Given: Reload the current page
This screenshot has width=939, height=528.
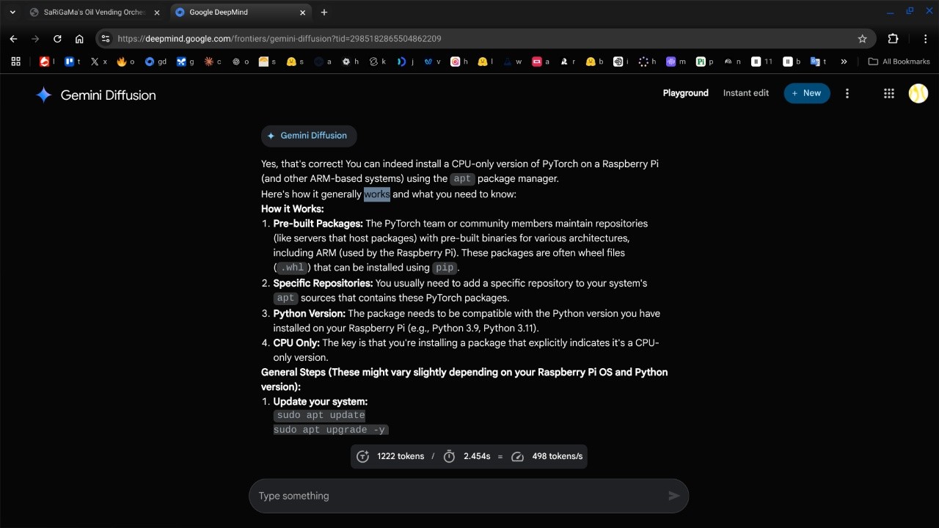Looking at the screenshot, I should [x=57, y=39].
